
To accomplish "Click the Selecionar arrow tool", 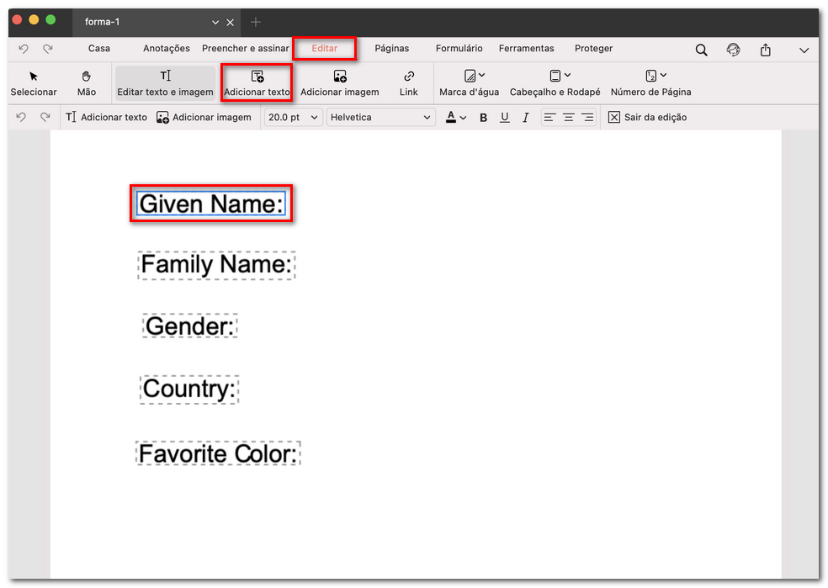I will click(x=34, y=82).
